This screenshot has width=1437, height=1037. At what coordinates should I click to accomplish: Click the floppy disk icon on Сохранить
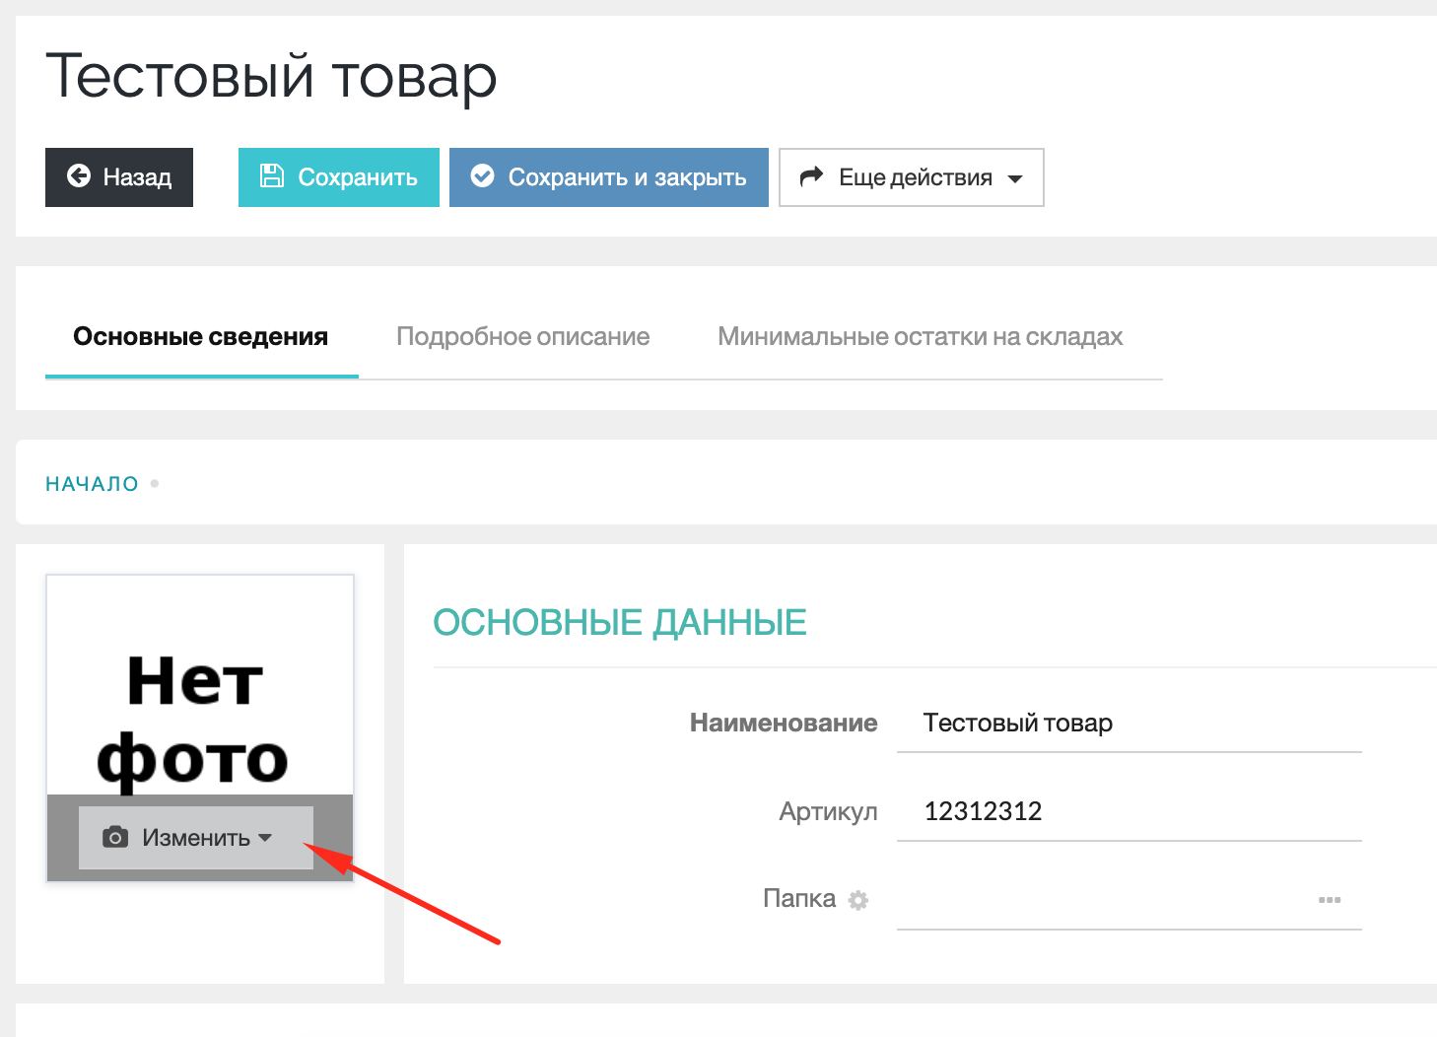[271, 176]
